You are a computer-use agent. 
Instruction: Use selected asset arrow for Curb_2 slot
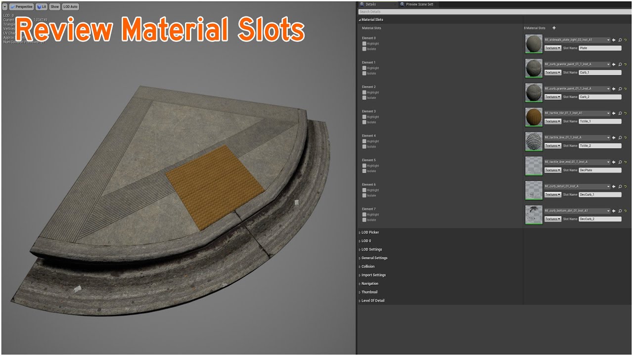click(x=614, y=89)
